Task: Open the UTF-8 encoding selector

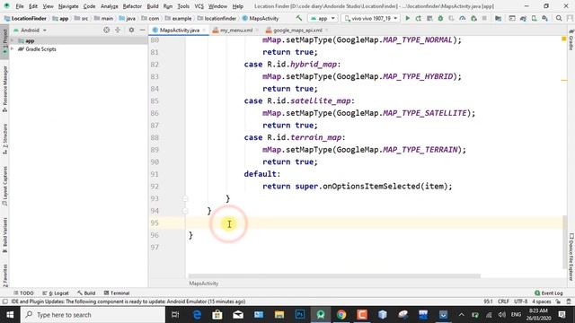Action: [520, 301]
